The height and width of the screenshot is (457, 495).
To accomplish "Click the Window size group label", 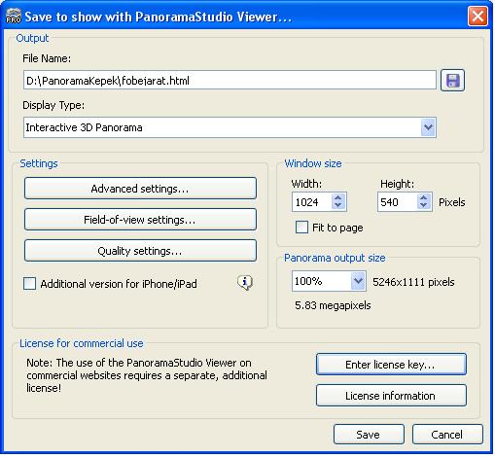I will [x=313, y=163].
